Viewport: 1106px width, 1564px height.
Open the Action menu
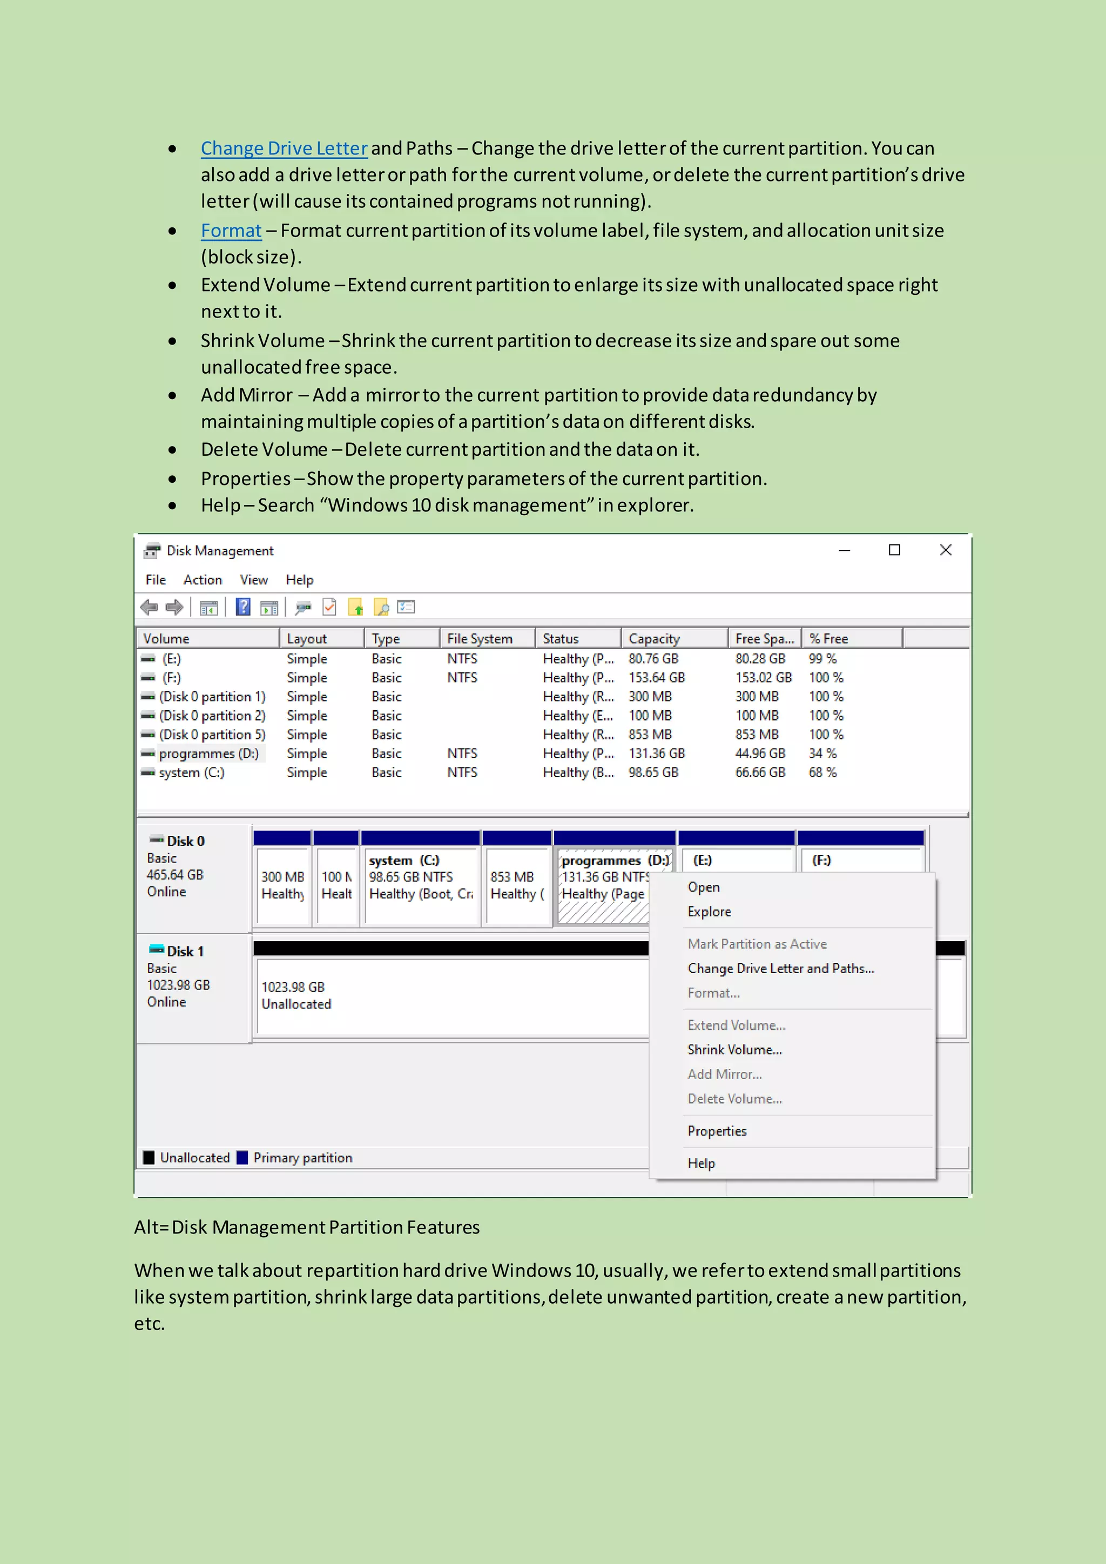coord(203,579)
